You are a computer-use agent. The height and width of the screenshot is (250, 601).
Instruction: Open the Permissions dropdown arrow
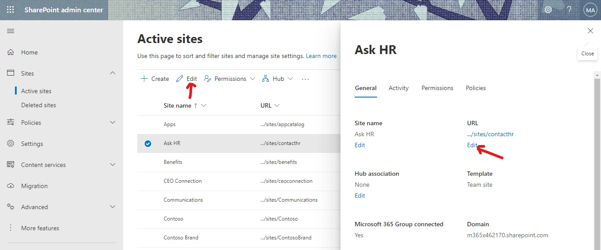tap(252, 79)
